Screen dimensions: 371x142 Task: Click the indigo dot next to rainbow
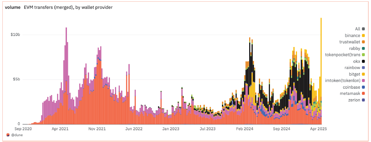click(x=363, y=68)
